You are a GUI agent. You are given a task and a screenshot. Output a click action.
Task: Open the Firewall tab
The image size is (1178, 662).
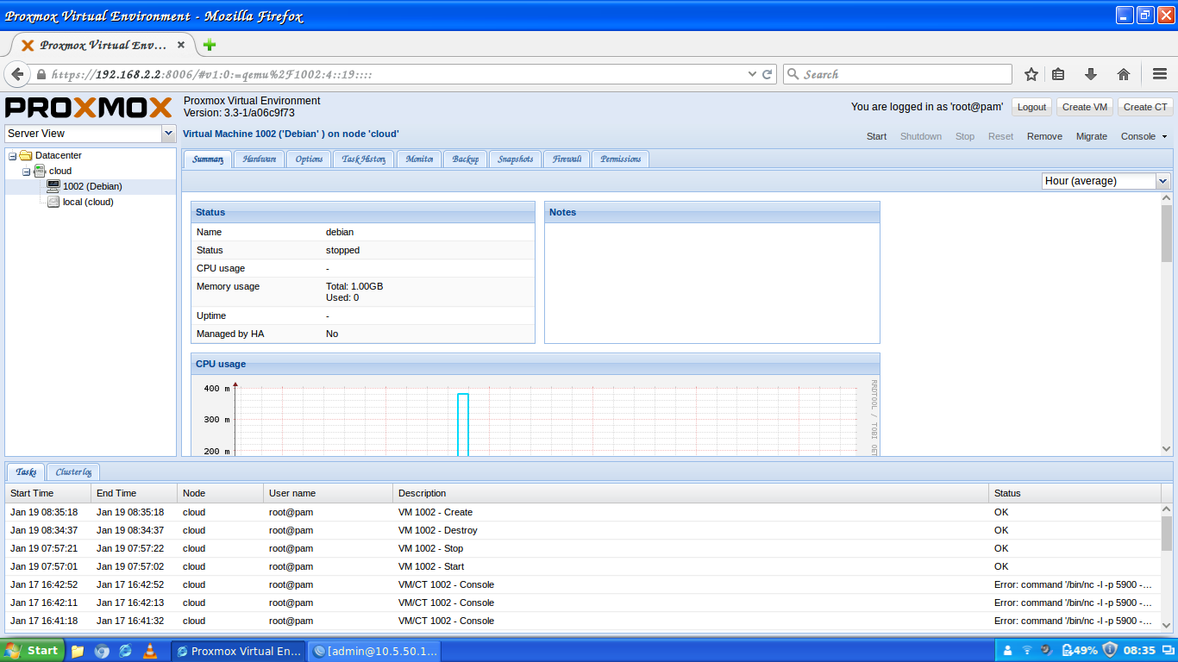[567, 159]
